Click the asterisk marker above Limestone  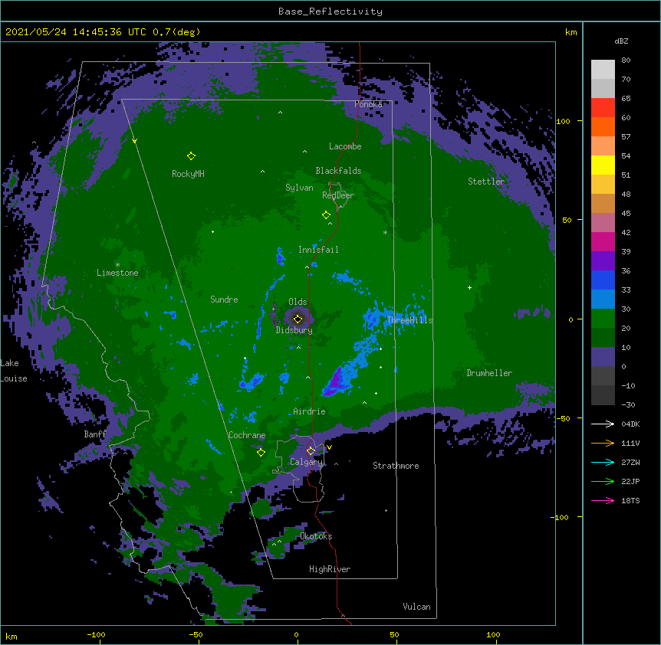(117, 265)
